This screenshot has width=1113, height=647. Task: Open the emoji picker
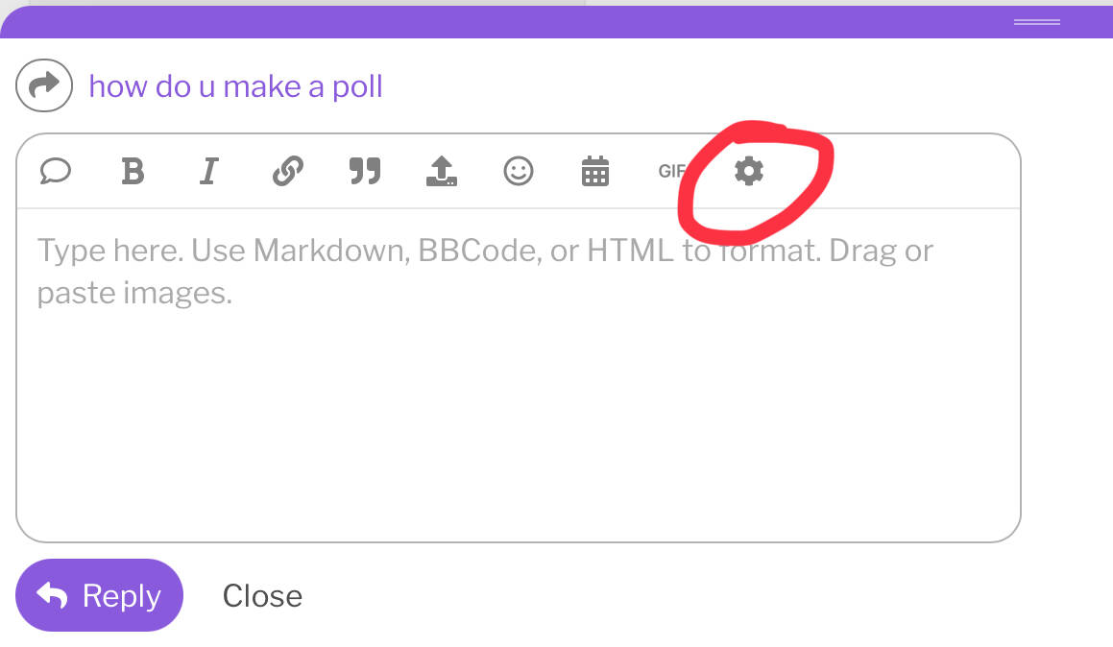519,171
